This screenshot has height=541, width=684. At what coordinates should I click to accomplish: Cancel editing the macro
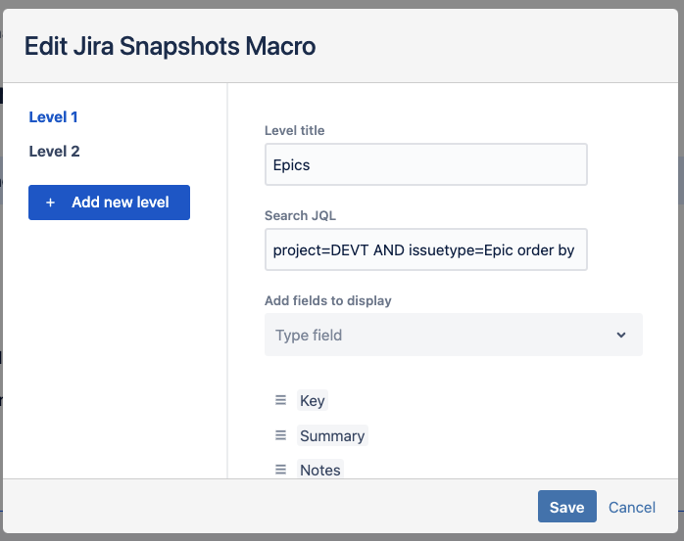coord(632,507)
